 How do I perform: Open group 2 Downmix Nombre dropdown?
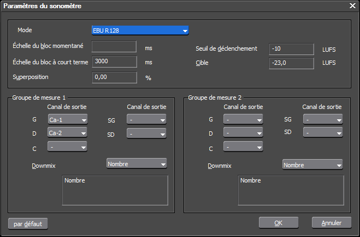click(x=312, y=165)
